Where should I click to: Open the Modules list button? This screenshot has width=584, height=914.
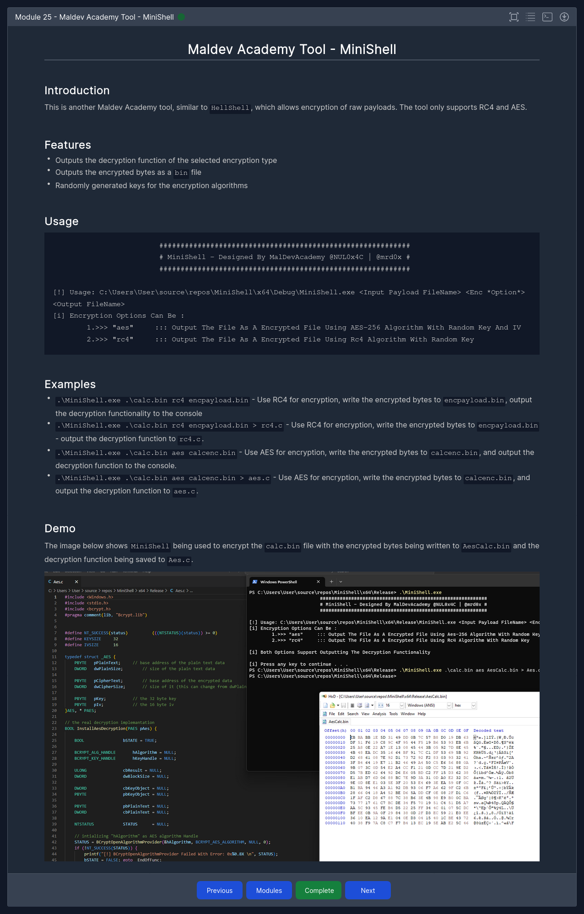click(269, 890)
